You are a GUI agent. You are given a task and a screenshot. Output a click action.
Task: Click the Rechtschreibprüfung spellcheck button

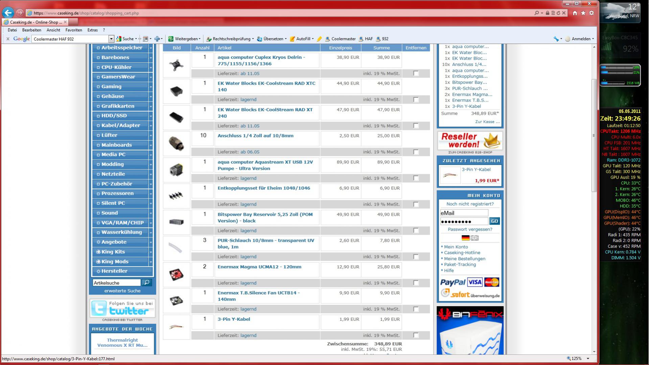[230, 39]
